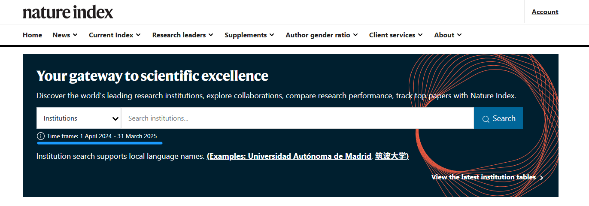Open the Author gender ratio menu
The height and width of the screenshot is (206, 589).
(x=322, y=35)
